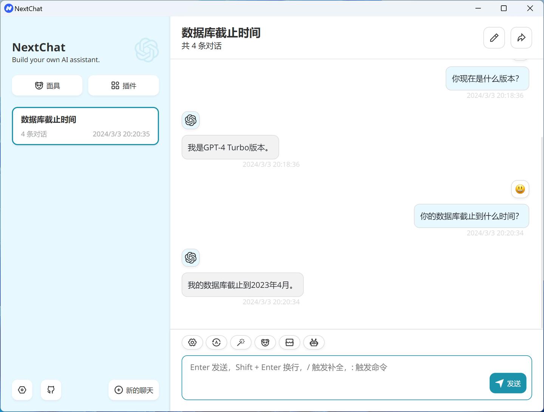
Task: Share the conversation using the export icon
Action: point(521,38)
